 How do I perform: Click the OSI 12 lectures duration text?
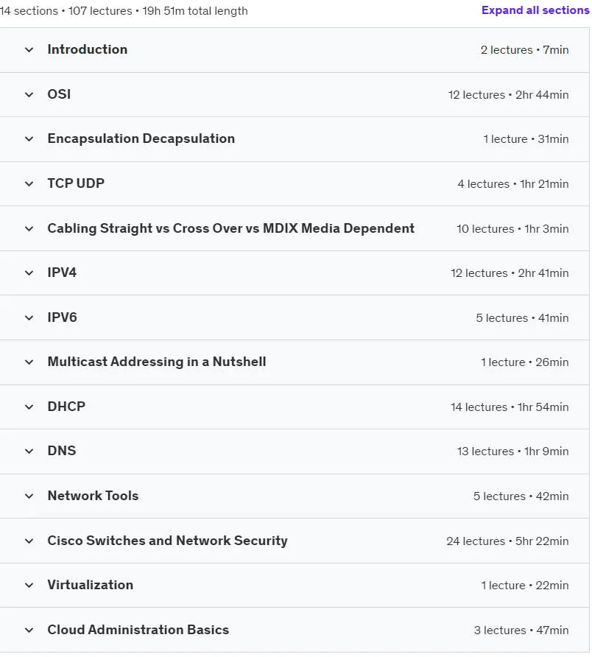click(x=508, y=95)
